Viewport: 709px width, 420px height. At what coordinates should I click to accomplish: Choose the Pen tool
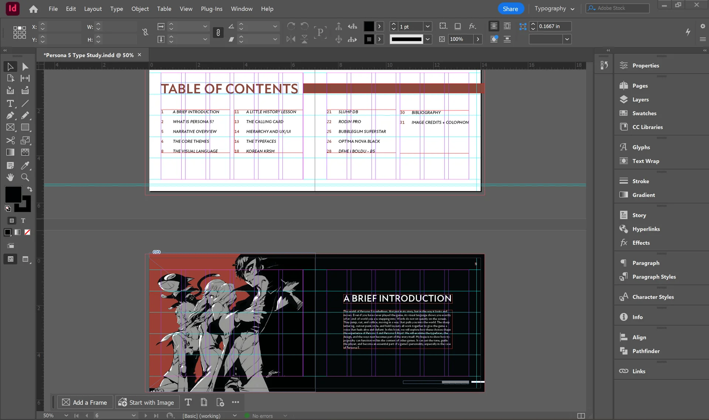tap(10, 116)
